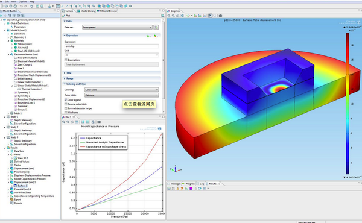
Task: Click the yellow Chinese tooltip link
Action: click(x=139, y=104)
